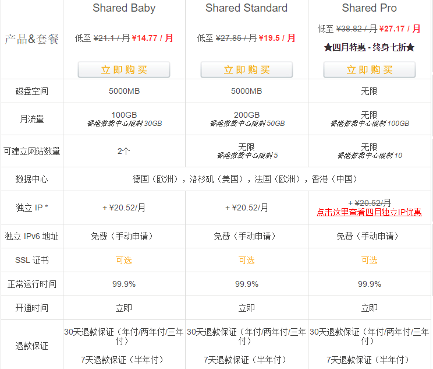
Task: Click the ¥14.77 / 月 discounted price
Action: click(152, 38)
